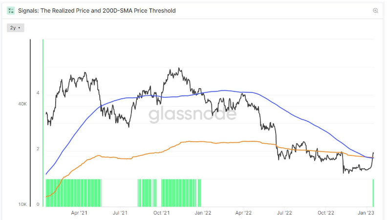Click the Jul '22 x-axis label
Screen dimensions: 387x220
284,213
